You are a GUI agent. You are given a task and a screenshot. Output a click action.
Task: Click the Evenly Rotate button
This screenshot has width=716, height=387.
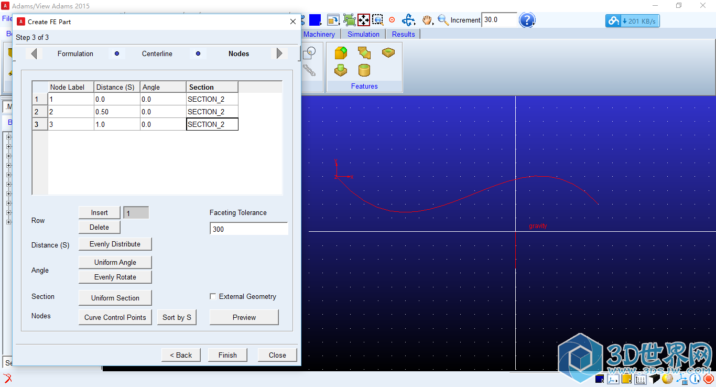click(115, 277)
